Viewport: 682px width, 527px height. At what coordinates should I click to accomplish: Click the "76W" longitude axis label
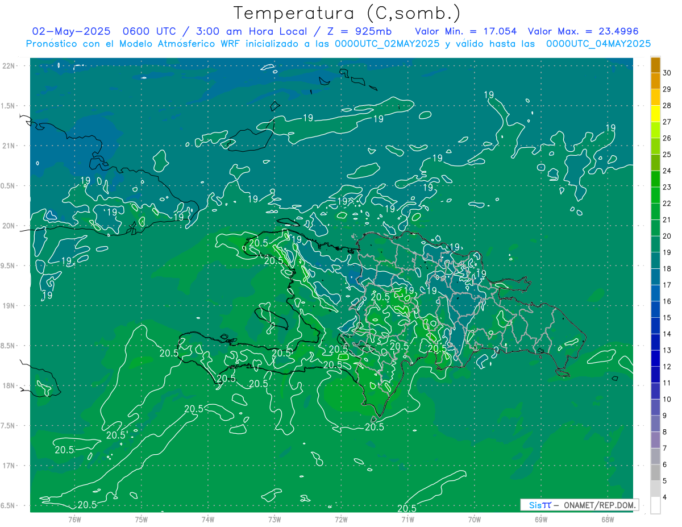pos(74,519)
